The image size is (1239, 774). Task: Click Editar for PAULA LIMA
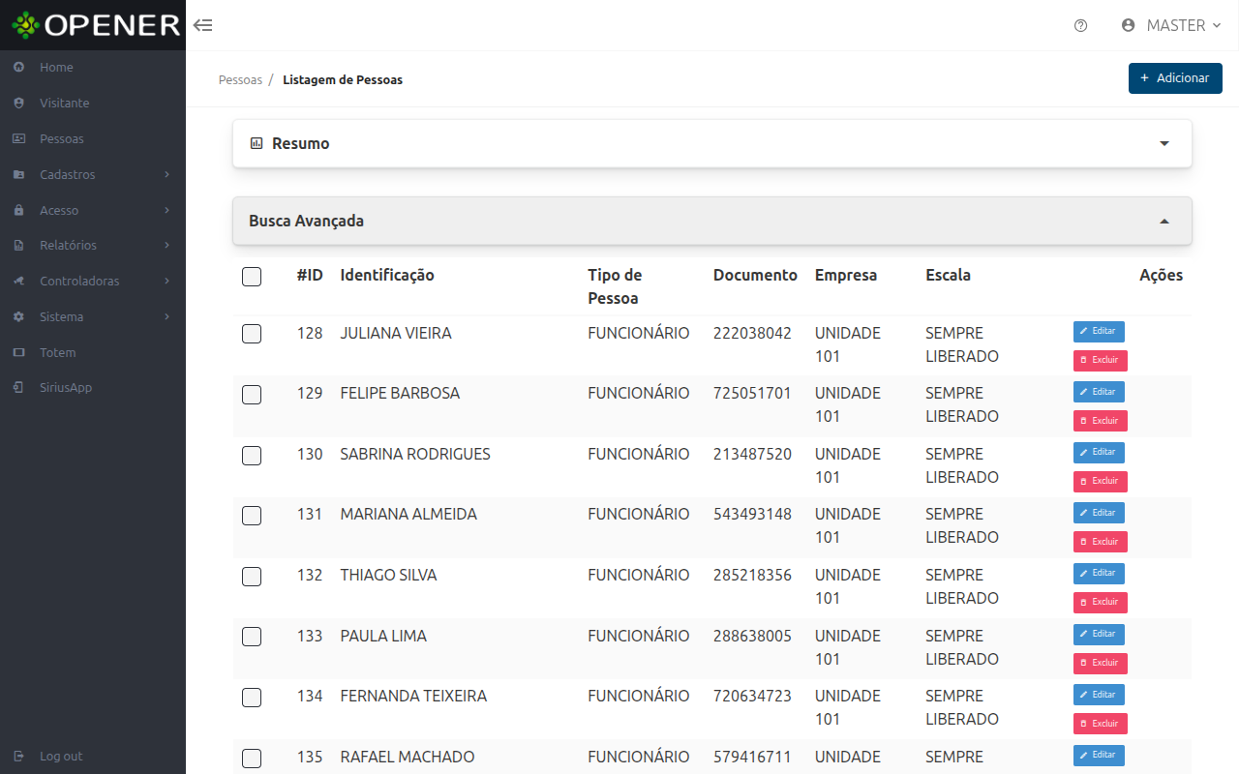click(1099, 635)
